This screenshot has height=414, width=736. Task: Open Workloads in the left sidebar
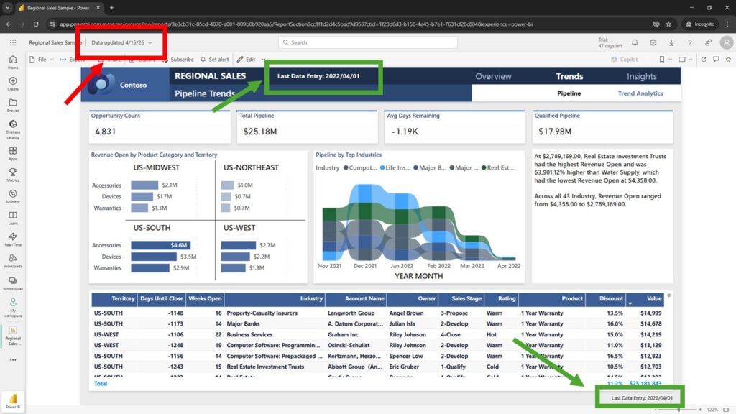pyautogui.click(x=13, y=261)
